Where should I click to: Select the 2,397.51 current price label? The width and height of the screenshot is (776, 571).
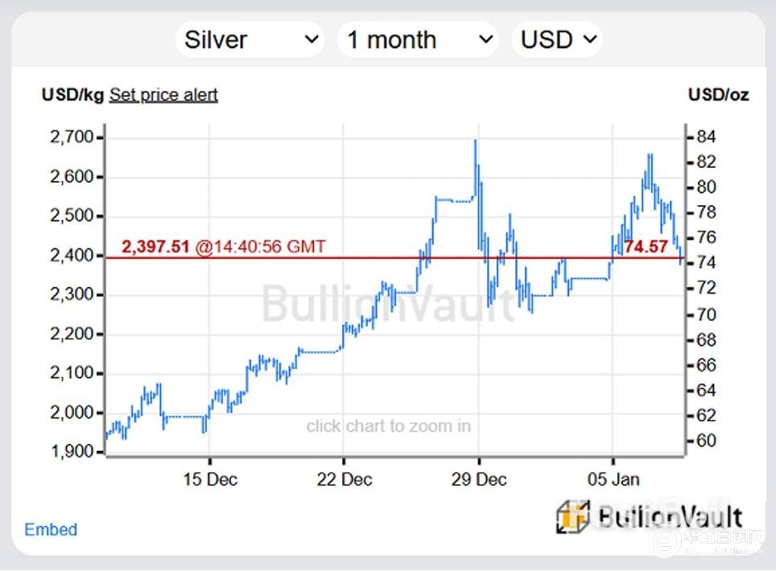pos(155,247)
